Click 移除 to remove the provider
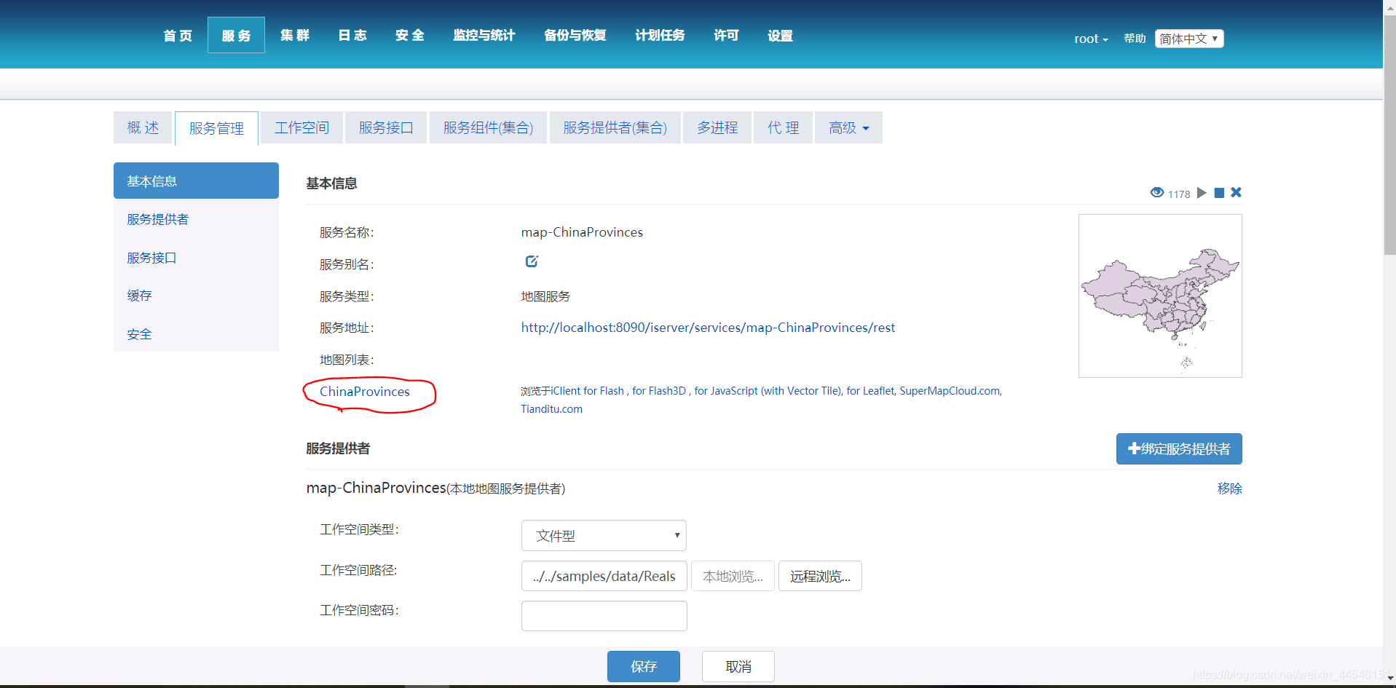The height and width of the screenshot is (688, 1396). [x=1229, y=489]
